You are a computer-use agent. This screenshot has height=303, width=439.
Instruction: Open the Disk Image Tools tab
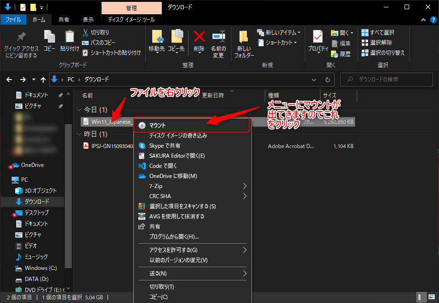131,20
